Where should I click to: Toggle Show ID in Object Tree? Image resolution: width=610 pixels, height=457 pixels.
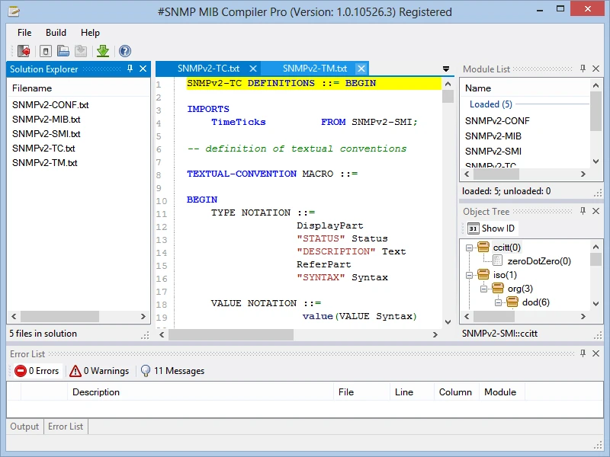coord(491,228)
